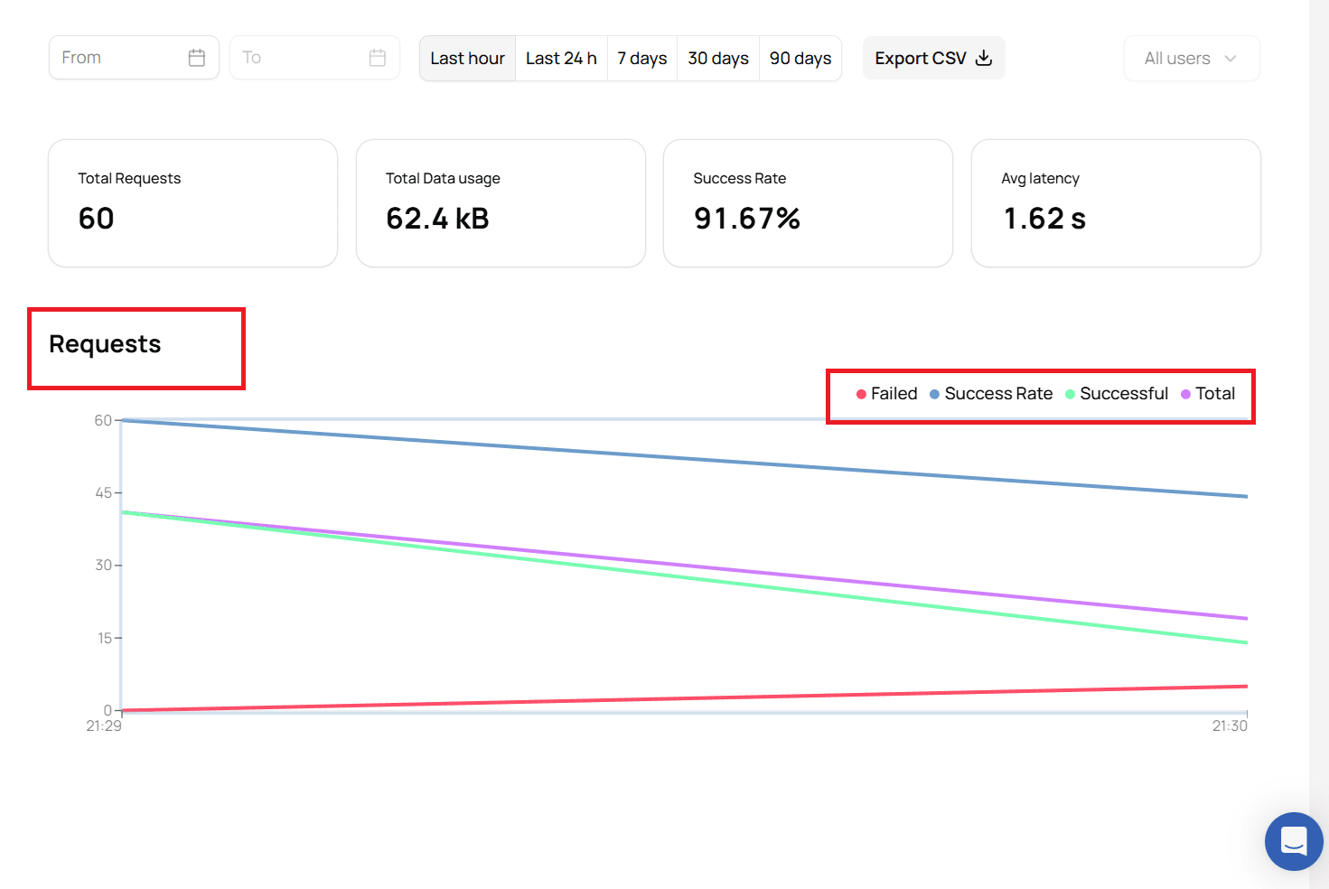
Task: Click the 1.62 s latency value
Action: [x=1044, y=219]
